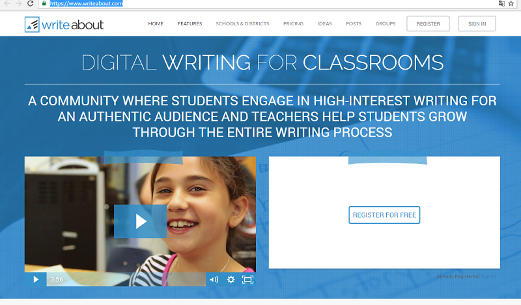Viewport: 521px width, 305px height.
Task: Click the Register button in header
Action: (x=428, y=24)
